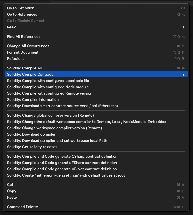Select Go to Definition
Viewport: 193px width, 215px height.
96,8
